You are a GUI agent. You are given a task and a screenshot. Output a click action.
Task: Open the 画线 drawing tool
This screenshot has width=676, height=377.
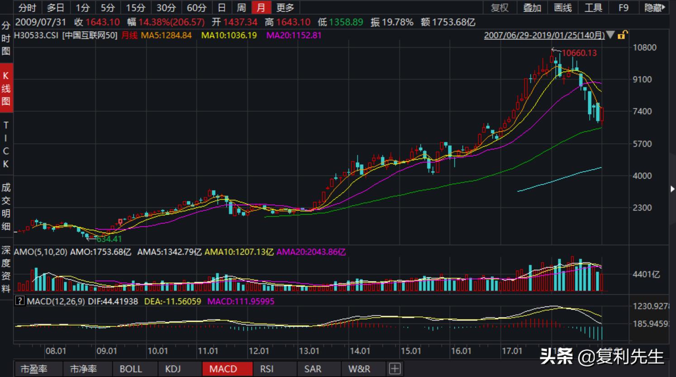tap(563, 8)
